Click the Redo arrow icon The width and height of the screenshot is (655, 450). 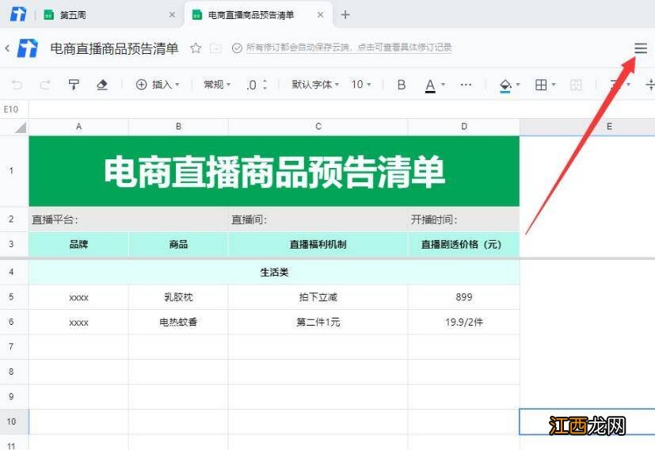(x=45, y=85)
